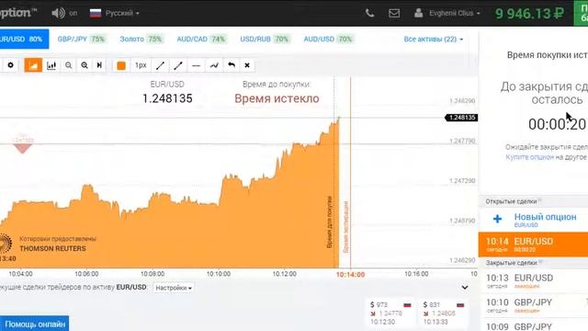Select the area chart type icon
588x331 pixels.
pos(33,65)
